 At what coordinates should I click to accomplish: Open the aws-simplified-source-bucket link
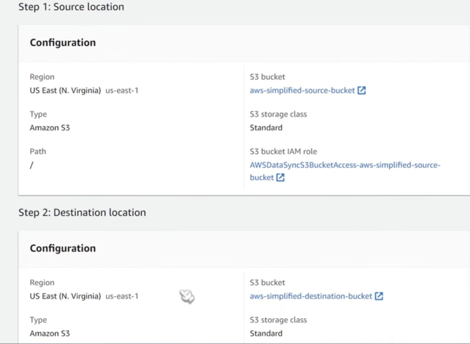coord(302,90)
